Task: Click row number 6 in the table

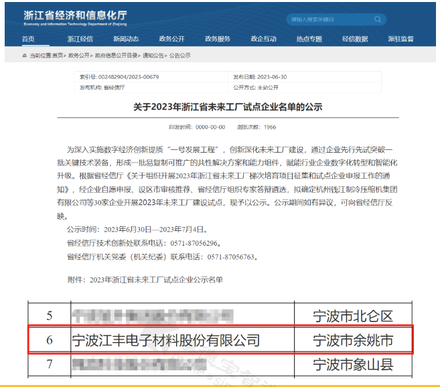Action: 50,340
